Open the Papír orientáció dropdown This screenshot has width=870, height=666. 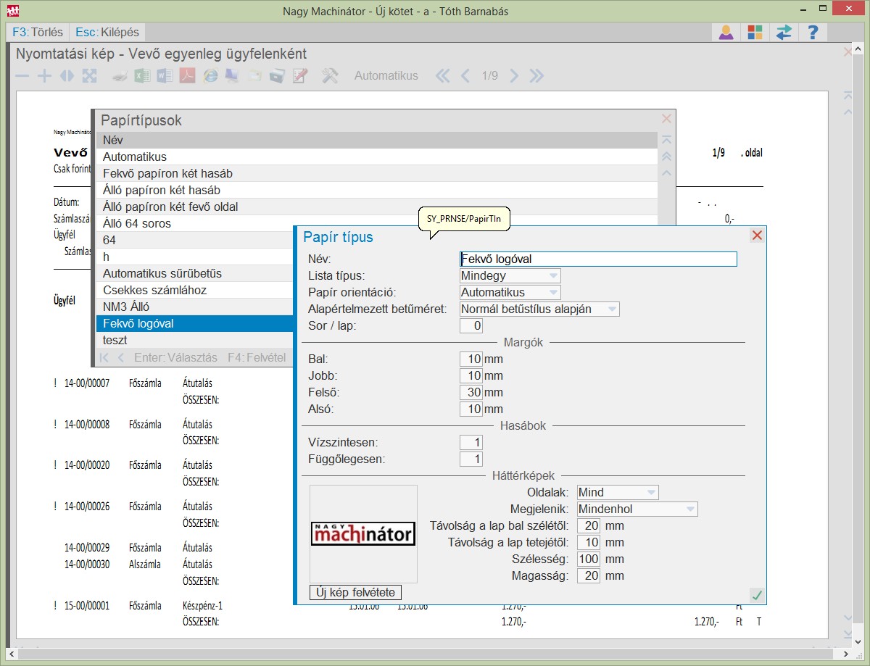(552, 293)
